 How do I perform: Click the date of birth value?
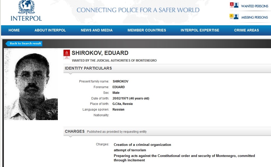click(x=131, y=98)
